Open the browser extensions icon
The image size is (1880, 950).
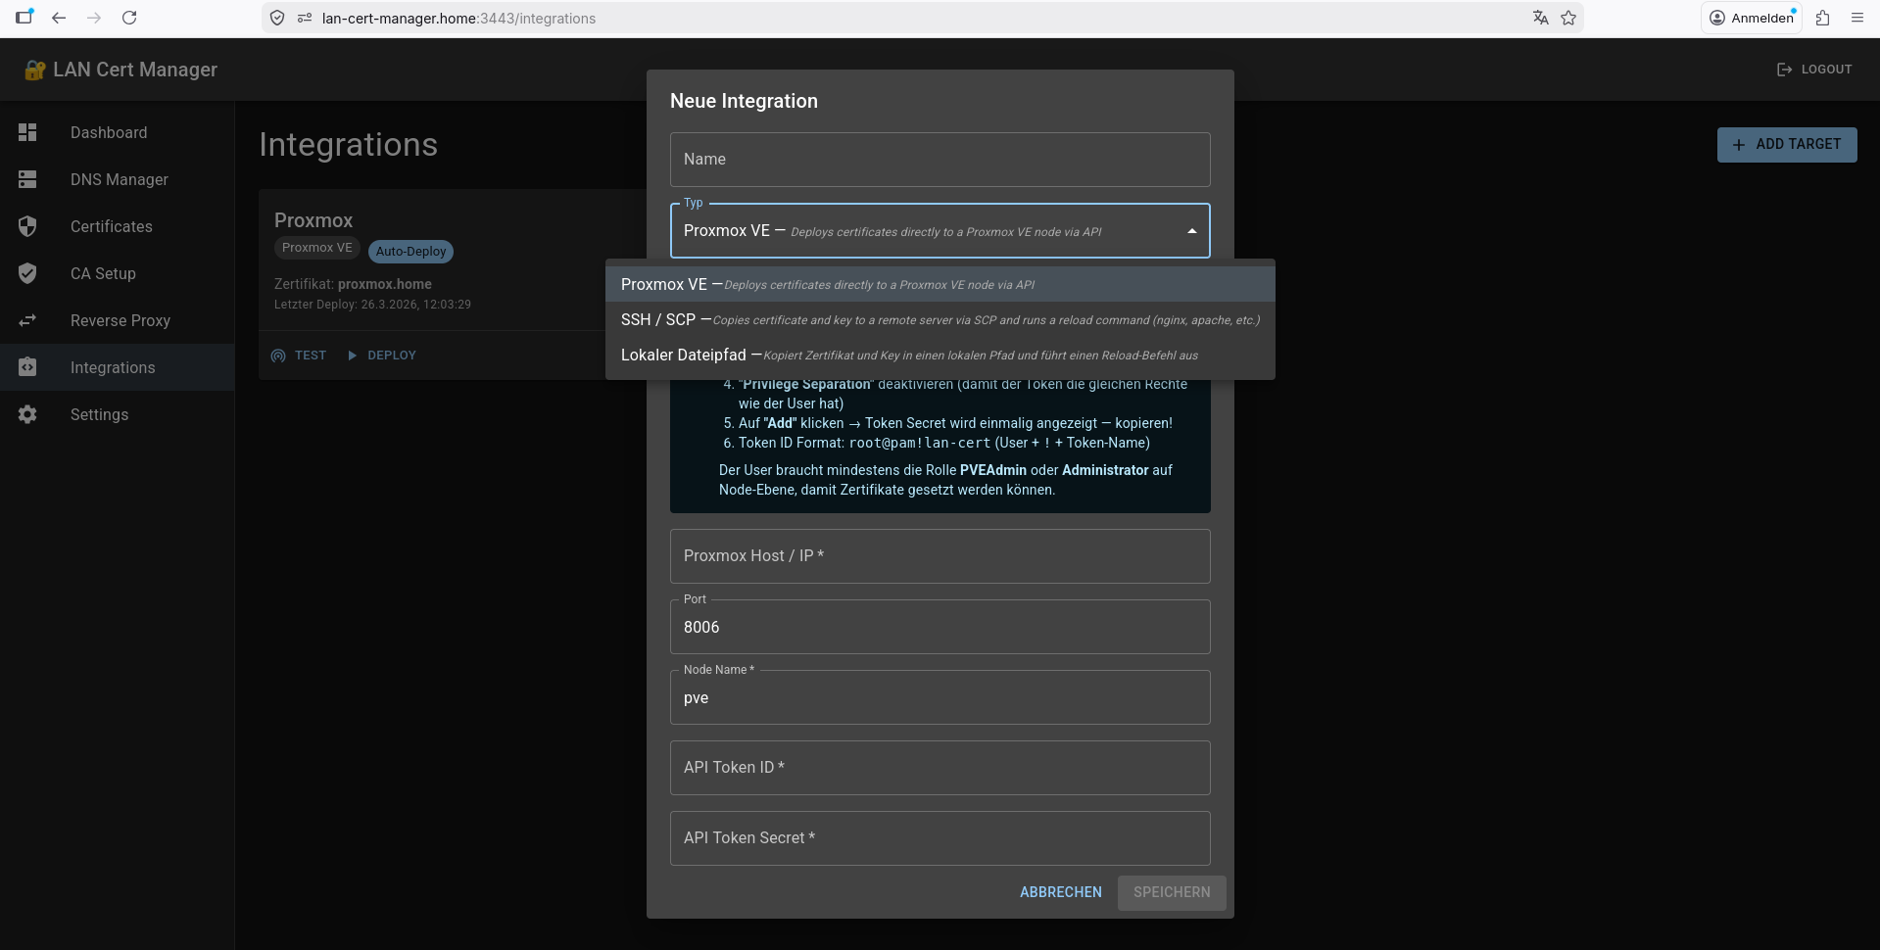tap(1822, 18)
